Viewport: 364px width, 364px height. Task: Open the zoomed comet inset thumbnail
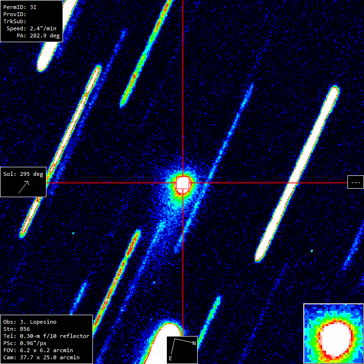click(333, 334)
